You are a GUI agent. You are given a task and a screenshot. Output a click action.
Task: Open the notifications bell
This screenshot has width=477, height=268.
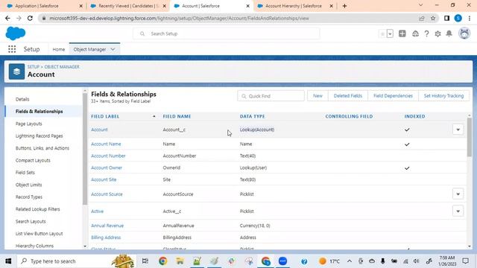tap(449, 33)
